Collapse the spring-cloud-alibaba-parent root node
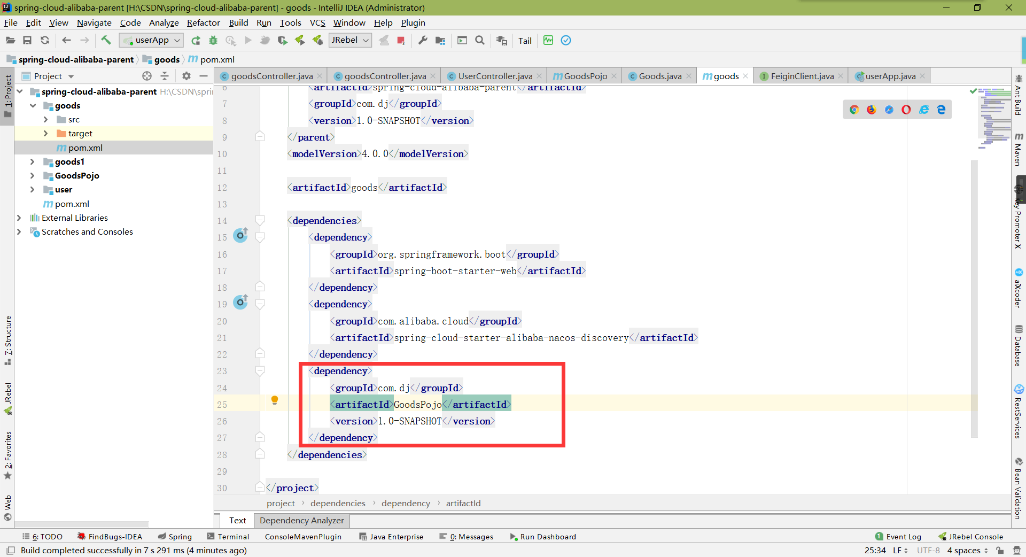The image size is (1026, 557). (x=20, y=91)
